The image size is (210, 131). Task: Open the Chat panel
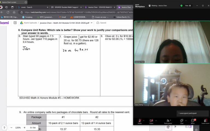182,121
